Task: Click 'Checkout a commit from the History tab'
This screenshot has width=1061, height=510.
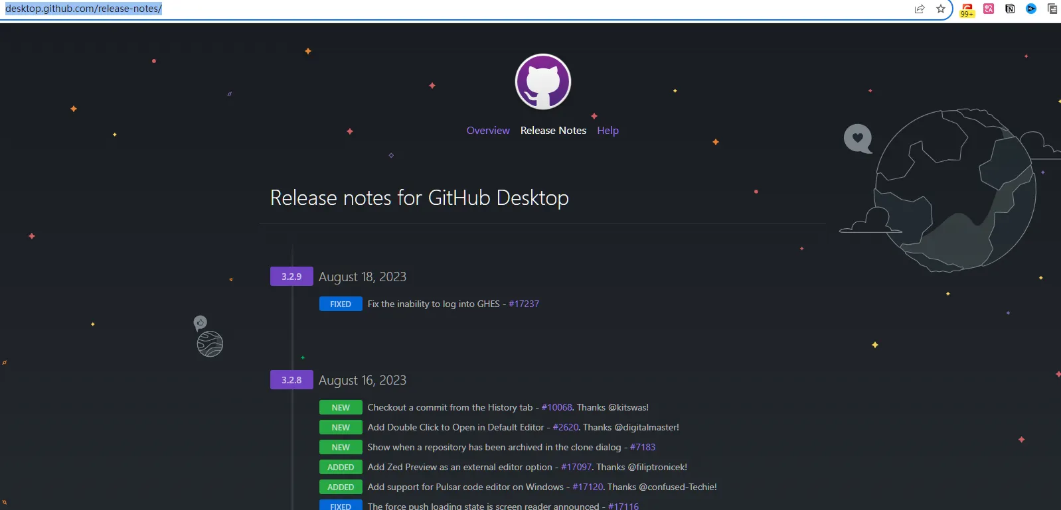Action: click(x=450, y=407)
